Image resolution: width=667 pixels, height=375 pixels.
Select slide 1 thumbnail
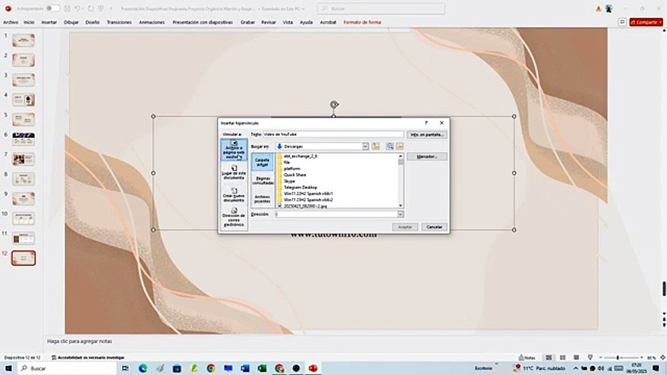(x=23, y=41)
